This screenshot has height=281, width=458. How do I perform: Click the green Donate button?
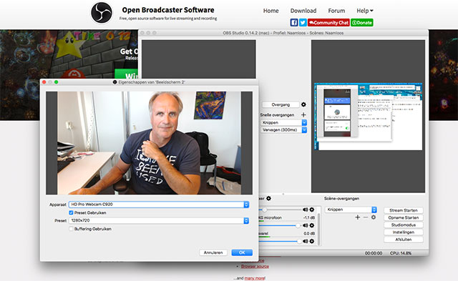coord(362,22)
